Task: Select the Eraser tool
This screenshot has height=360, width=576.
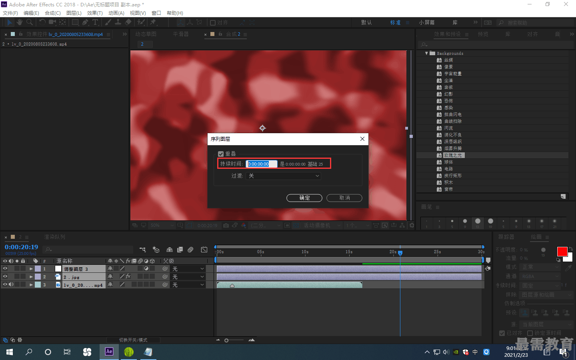Action: (128, 22)
